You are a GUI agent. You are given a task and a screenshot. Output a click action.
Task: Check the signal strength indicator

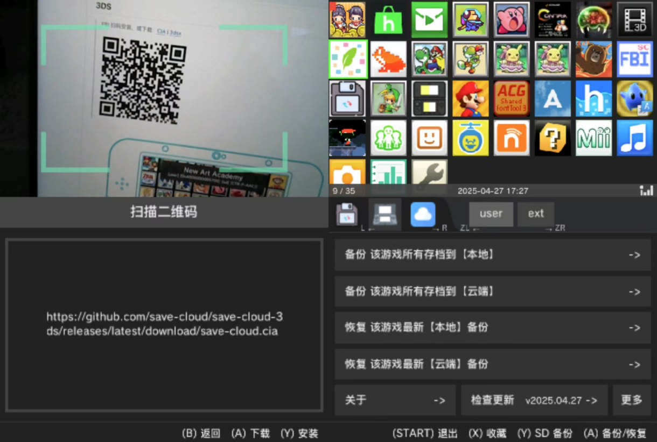(646, 190)
